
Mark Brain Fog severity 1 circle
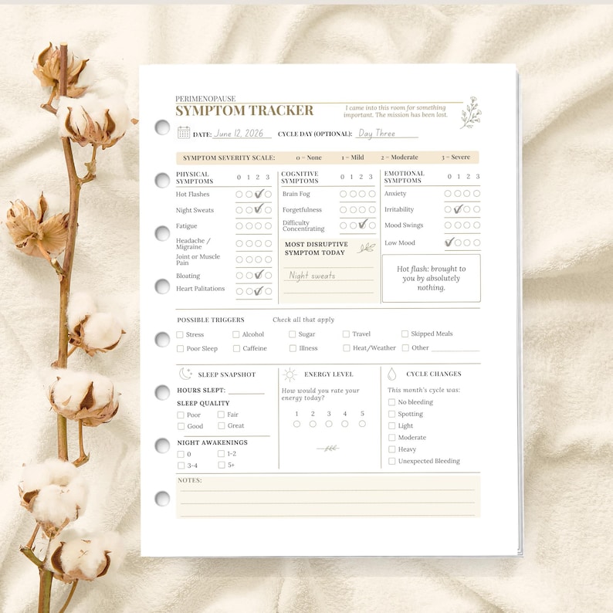pos(353,194)
